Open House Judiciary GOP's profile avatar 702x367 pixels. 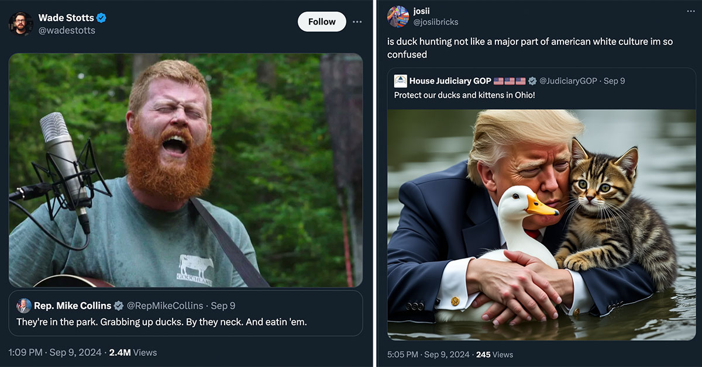coord(400,81)
